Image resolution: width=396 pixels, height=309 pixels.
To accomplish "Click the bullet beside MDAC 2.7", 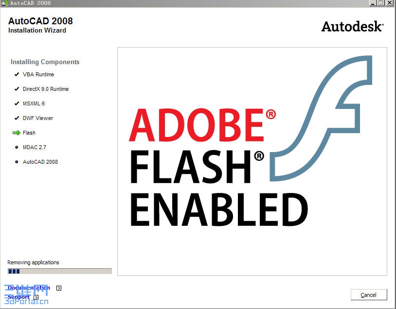I will [x=17, y=147].
